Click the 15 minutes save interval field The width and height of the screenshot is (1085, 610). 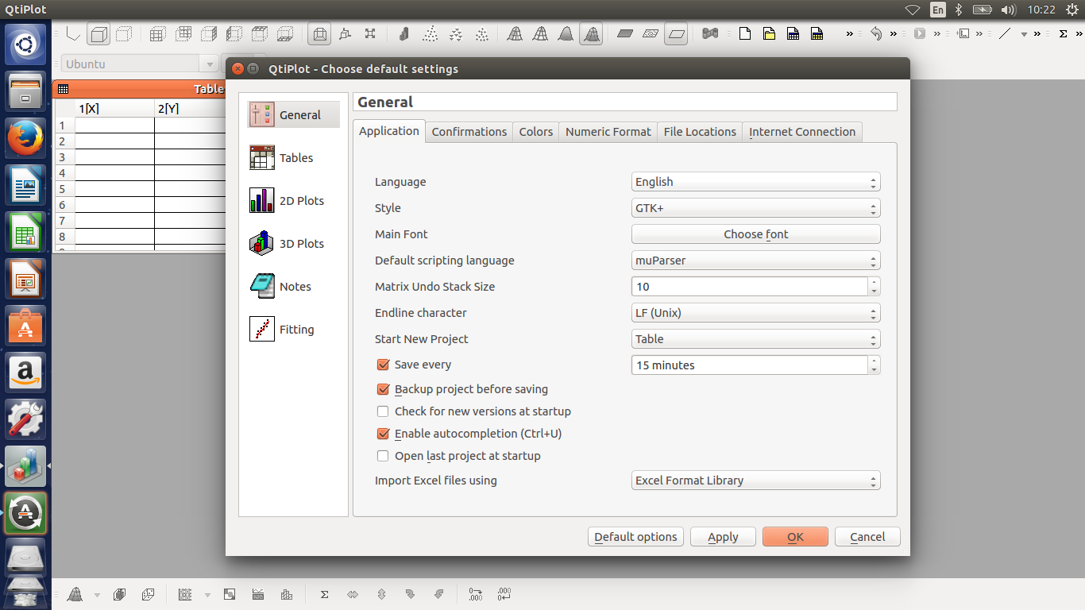tap(750, 365)
